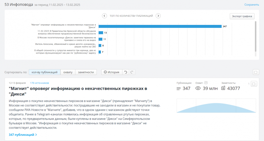This screenshot has height=141, width=264.
Task: Sort by кол-ву публикаций
Action: point(45,72)
